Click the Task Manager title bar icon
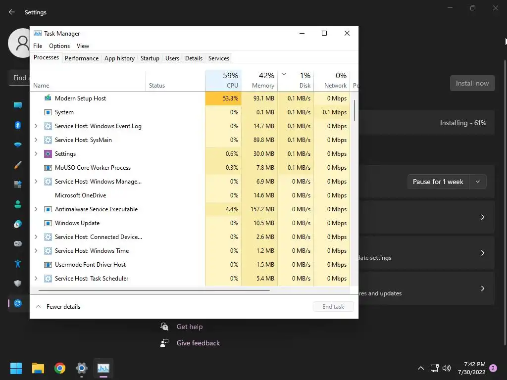This screenshot has height=380, width=507. (x=38, y=33)
